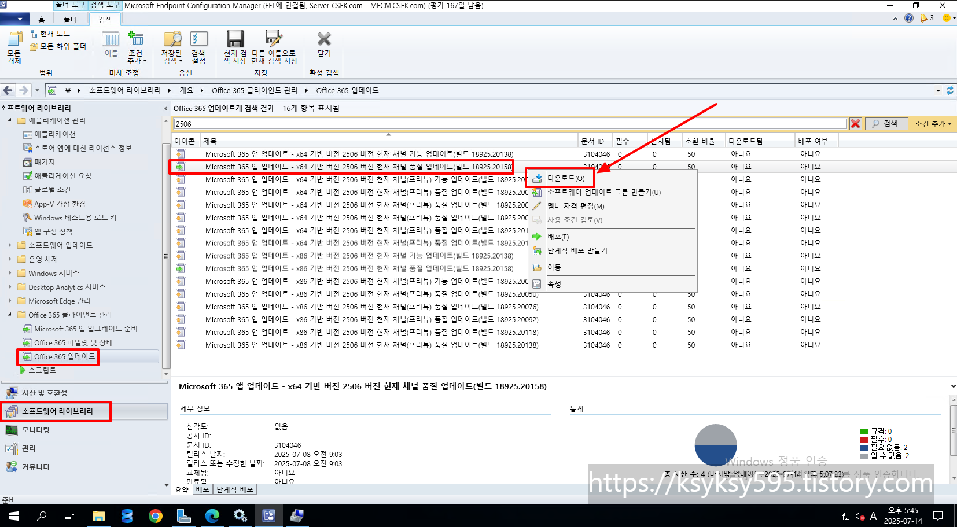
Task: Click the forward navigation arrow
Action: [23, 90]
